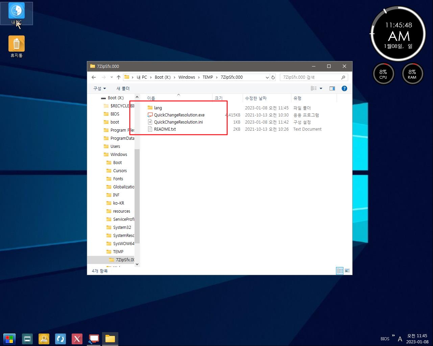This screenshot has height=346, width=433.
Task: Click the IME indicator A in tray
Action: (x=400, y=339)
